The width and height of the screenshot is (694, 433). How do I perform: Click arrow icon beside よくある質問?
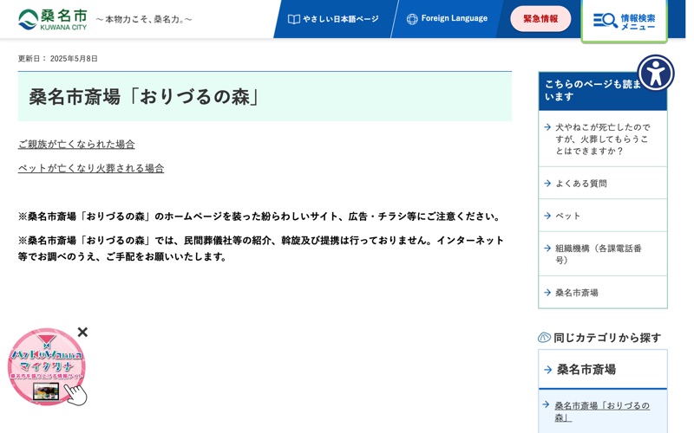[x=547, y=183]
